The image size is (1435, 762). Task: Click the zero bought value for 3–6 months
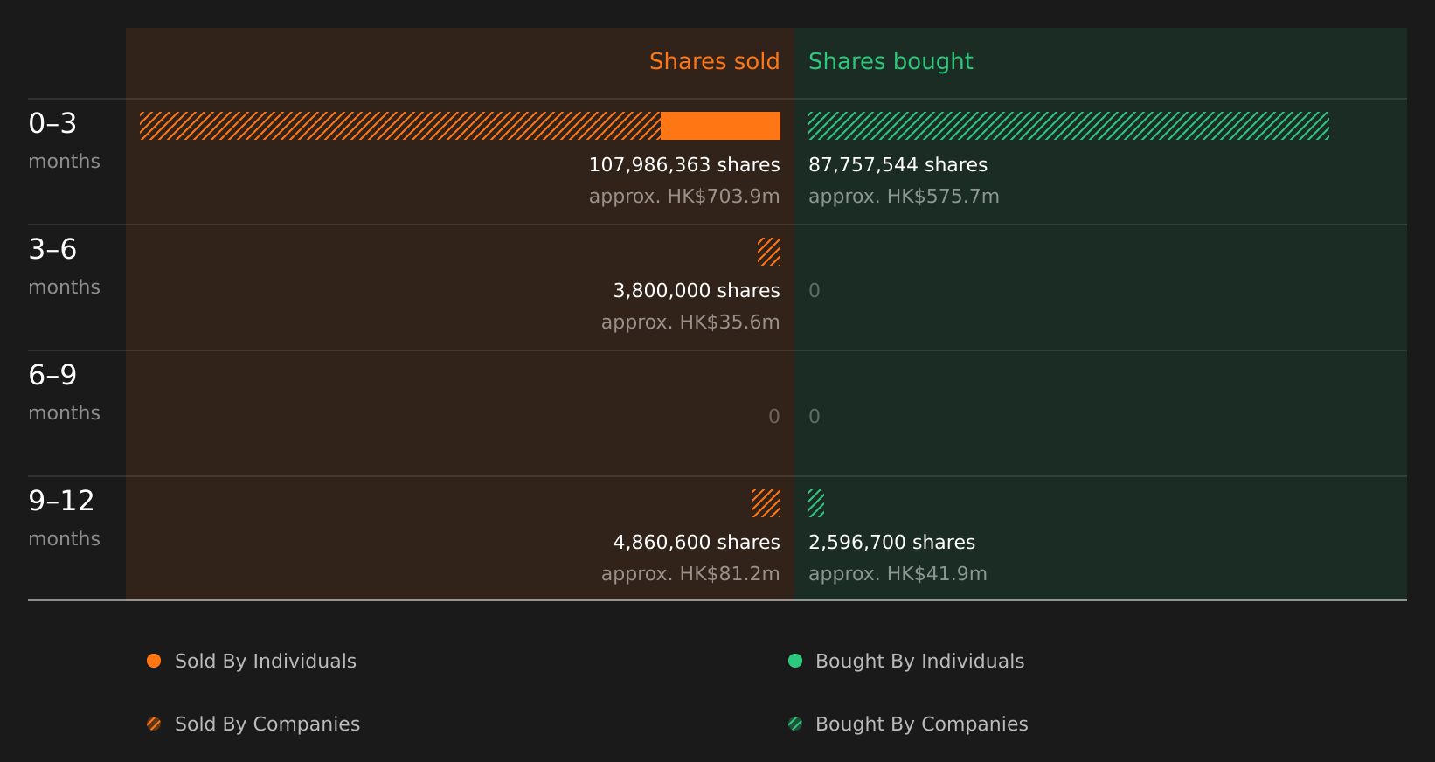[815, 291]
